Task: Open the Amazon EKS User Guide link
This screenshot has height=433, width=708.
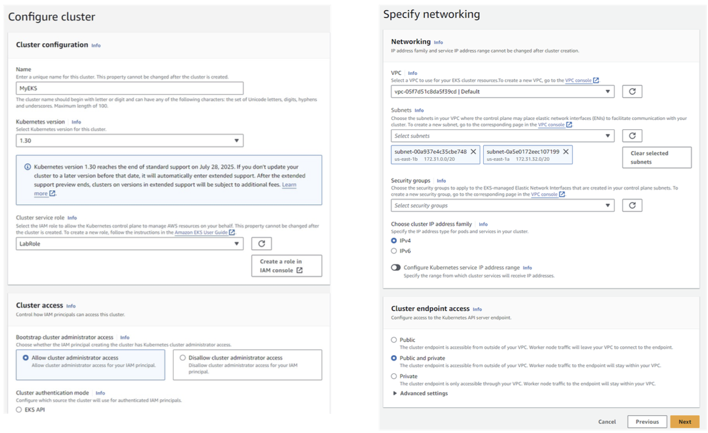Action: pyautogui.click(x=201, y=232)
